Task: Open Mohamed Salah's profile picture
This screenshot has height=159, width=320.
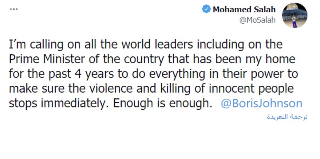Action: (x=294, y=16)
